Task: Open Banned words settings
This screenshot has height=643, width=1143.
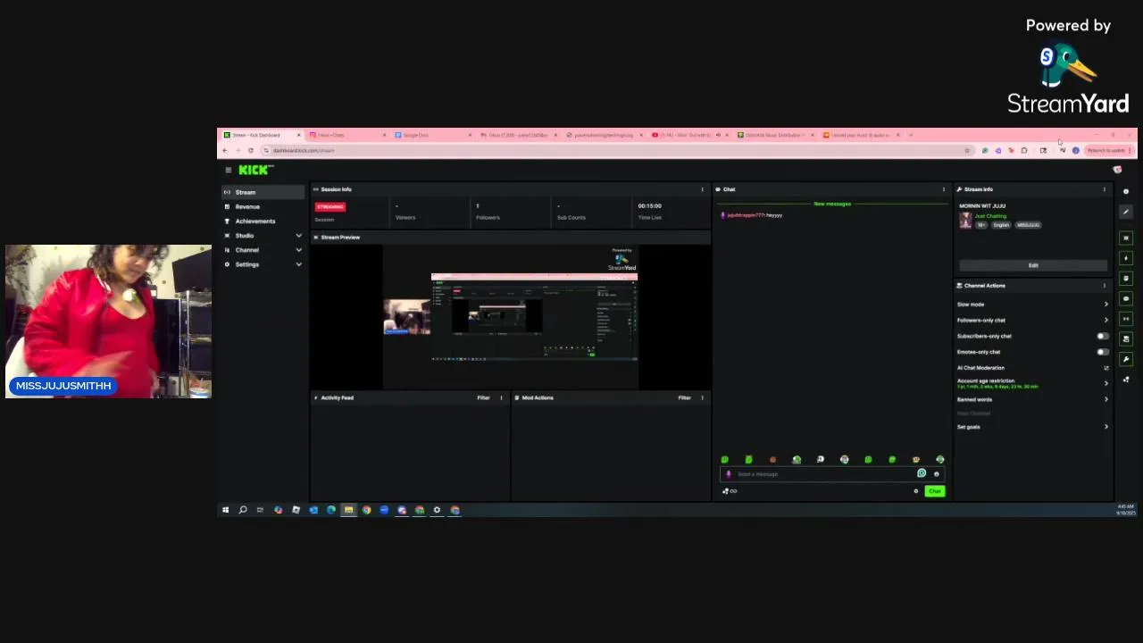Action: pyautogui.click(x=1032, y=399)
